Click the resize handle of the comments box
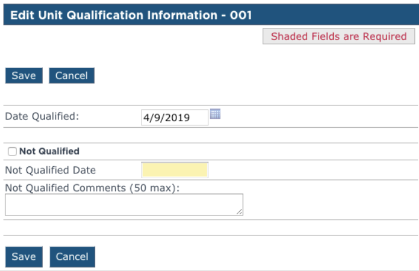Viewport: 419px width, 271px height. coord(240,212)
